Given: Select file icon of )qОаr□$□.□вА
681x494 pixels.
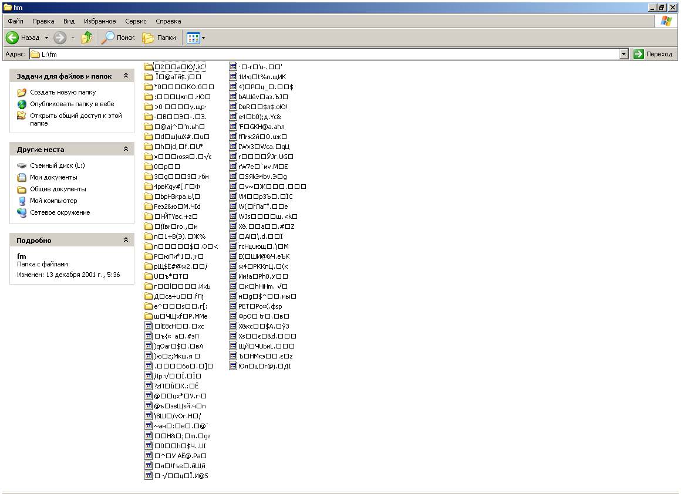Looking at the screenshot, I should tap(148, 346).
